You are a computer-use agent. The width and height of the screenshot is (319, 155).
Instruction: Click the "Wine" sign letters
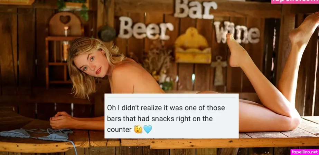coord(237,33)
